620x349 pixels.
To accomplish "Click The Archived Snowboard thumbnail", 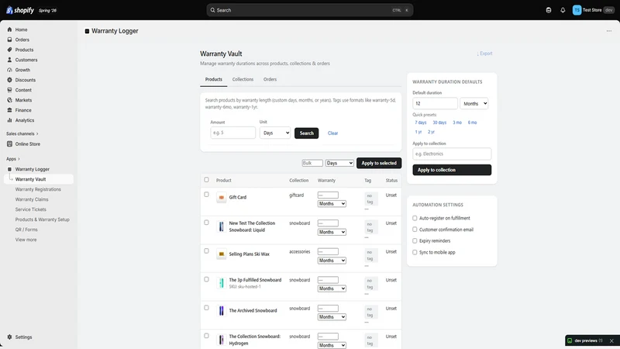I will 222,311.
